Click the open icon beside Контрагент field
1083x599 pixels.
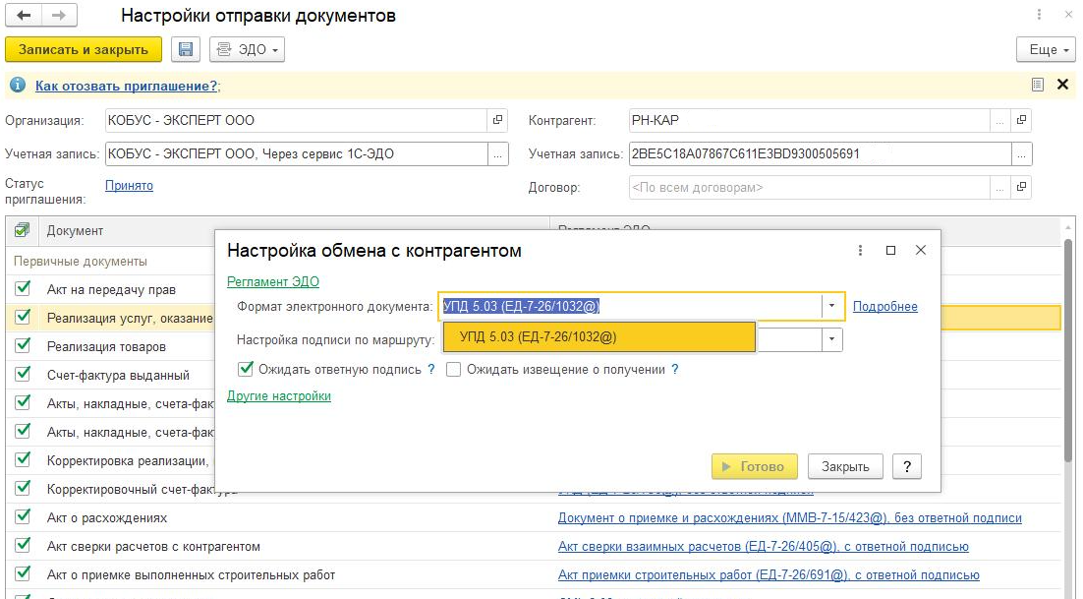[1022, 120]
